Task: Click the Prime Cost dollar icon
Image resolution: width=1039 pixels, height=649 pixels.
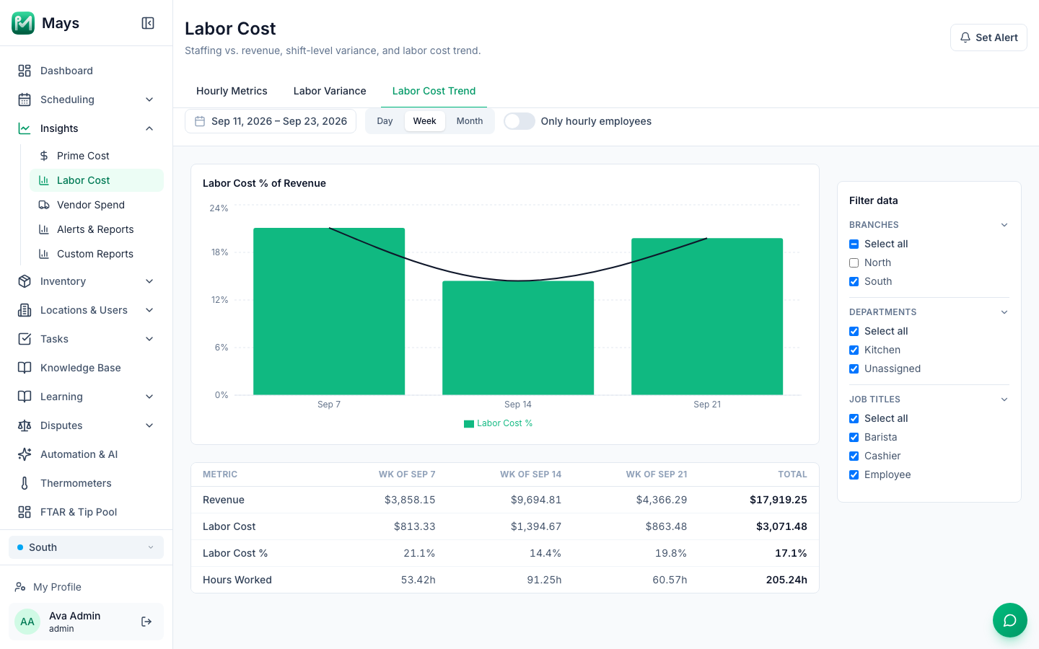Action: point(44,156)
